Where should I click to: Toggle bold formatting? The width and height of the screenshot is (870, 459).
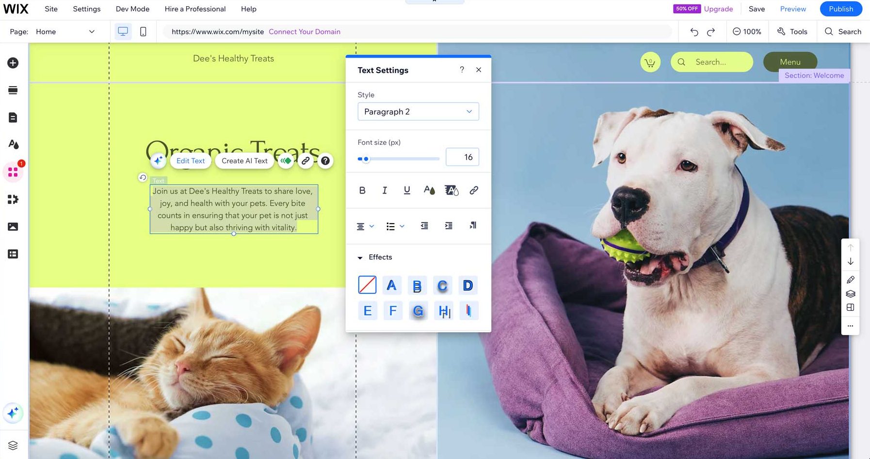(x=362, y=190)
